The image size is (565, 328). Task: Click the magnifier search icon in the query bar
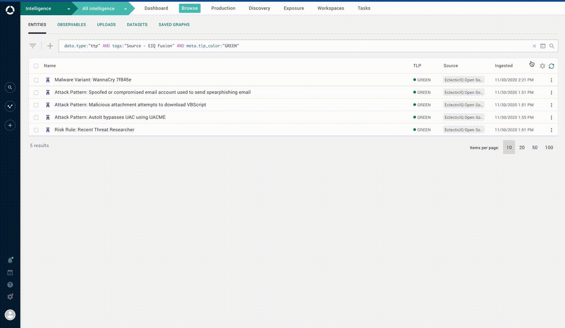[x=552, y=46]
